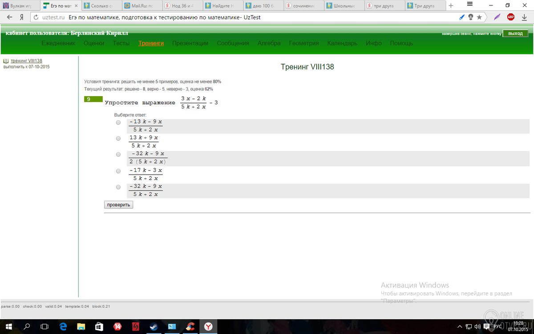The image size is (534, 334).
Task: Open the тренинг VIII138 link
Action: point(26,61)
